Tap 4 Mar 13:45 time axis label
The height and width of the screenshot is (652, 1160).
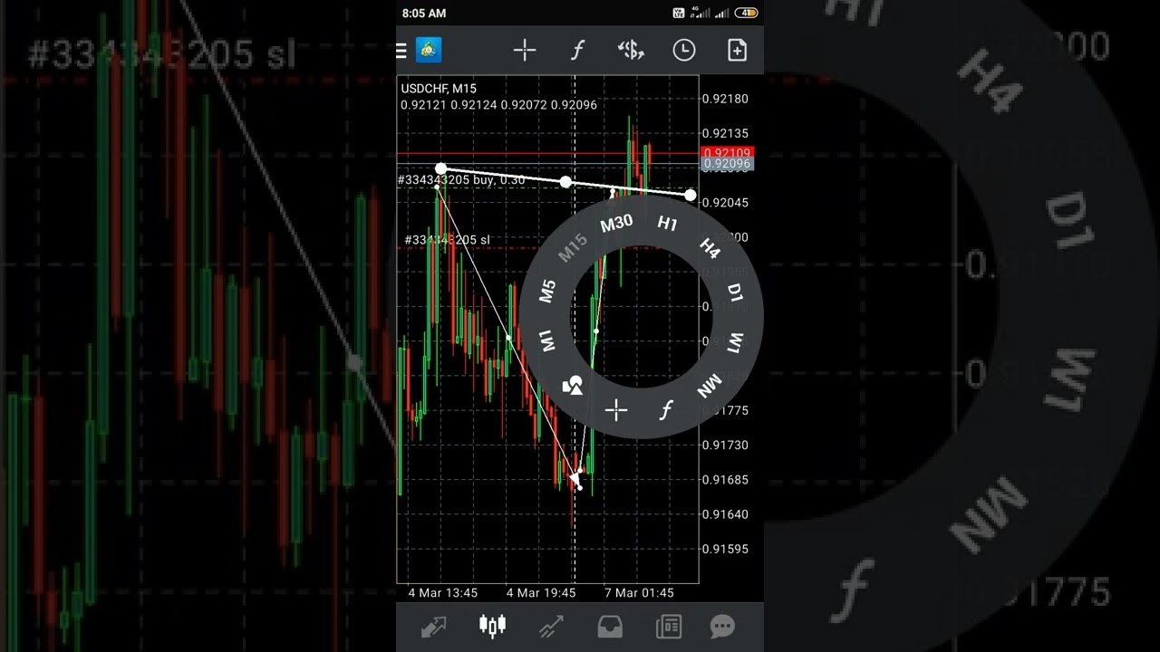click(443, 592)
